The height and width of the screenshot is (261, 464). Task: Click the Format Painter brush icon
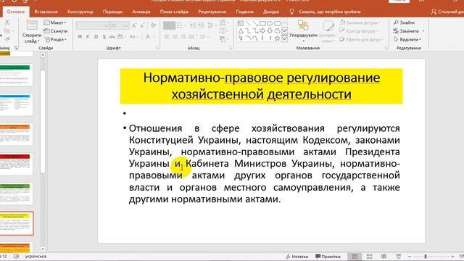click(x=7, y=39)
